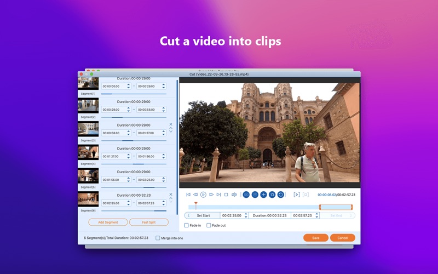Viewport: 438px width, 274px height.
Task: Step back one frame in the preview
Action: tap(195, 195)
